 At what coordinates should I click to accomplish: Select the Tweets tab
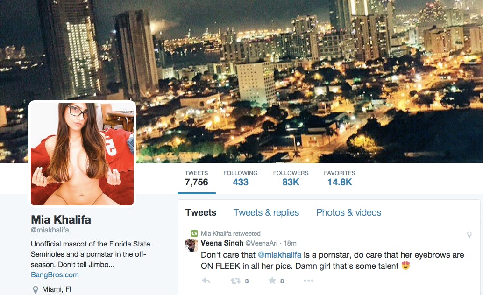(201, 212)
